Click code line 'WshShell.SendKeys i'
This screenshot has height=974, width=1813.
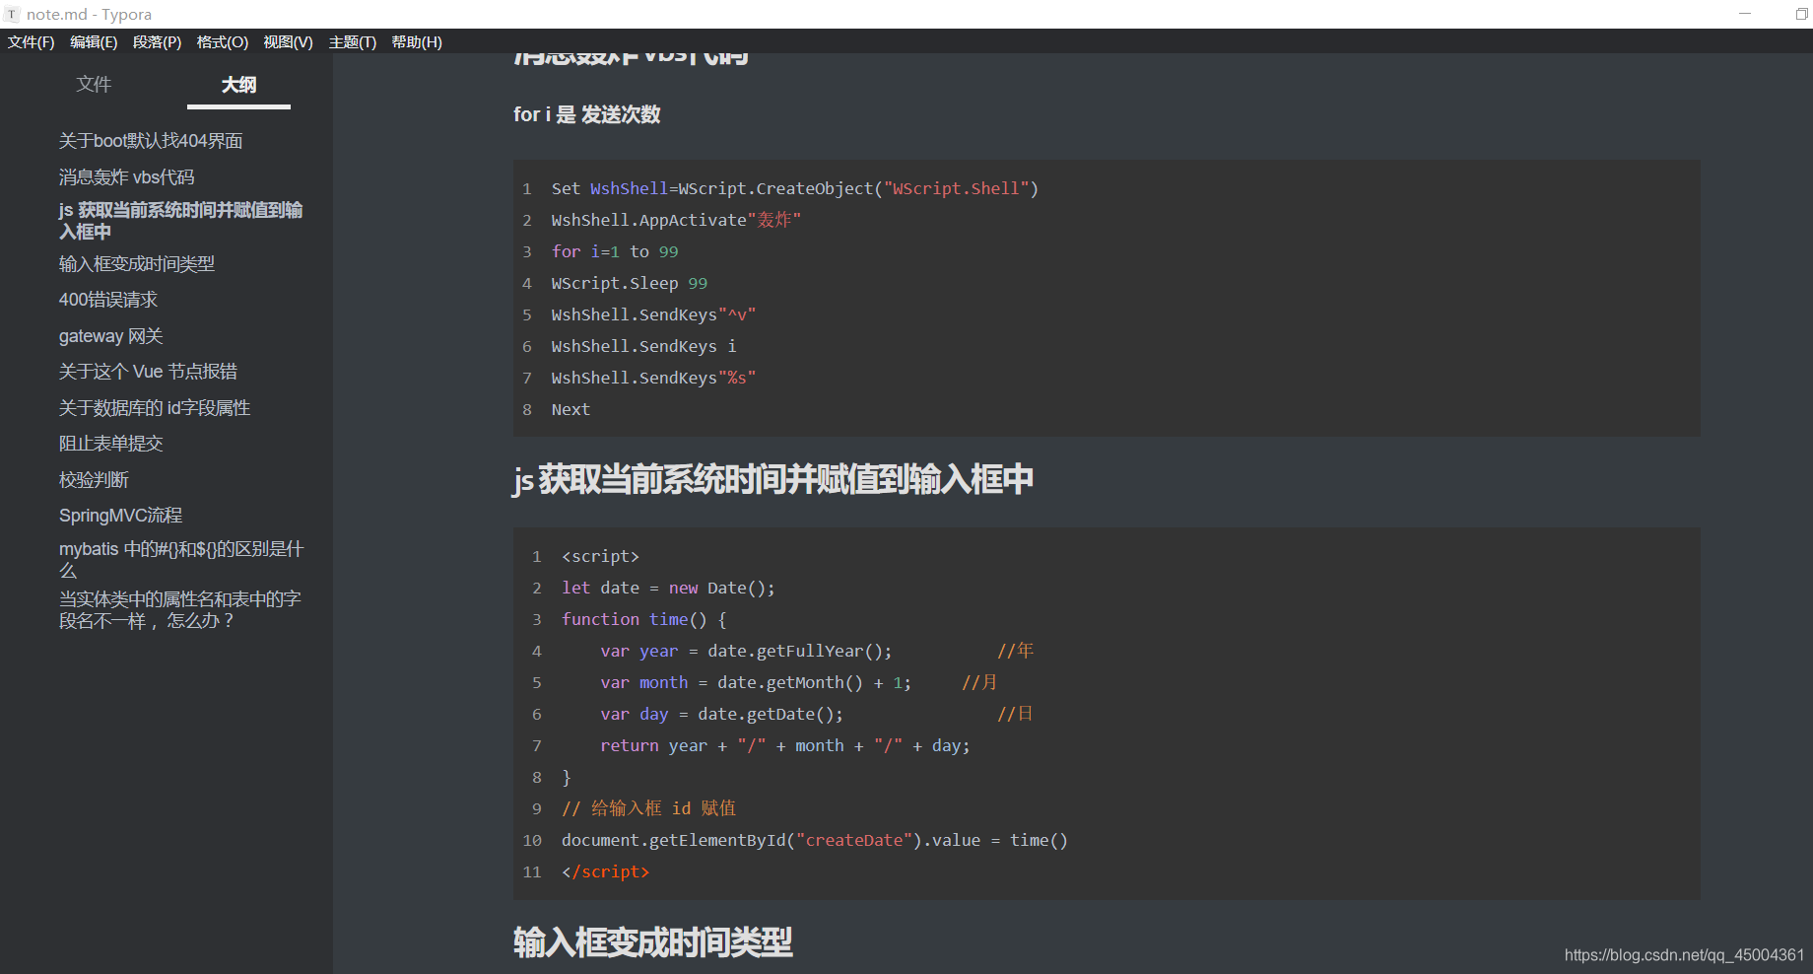(644, 346)
